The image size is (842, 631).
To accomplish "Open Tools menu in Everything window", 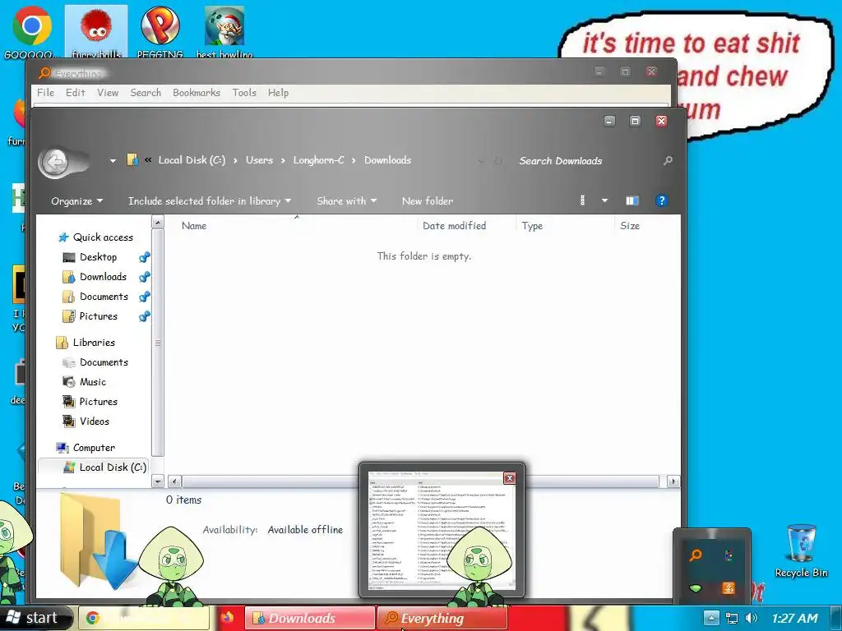I will (244, 93).
